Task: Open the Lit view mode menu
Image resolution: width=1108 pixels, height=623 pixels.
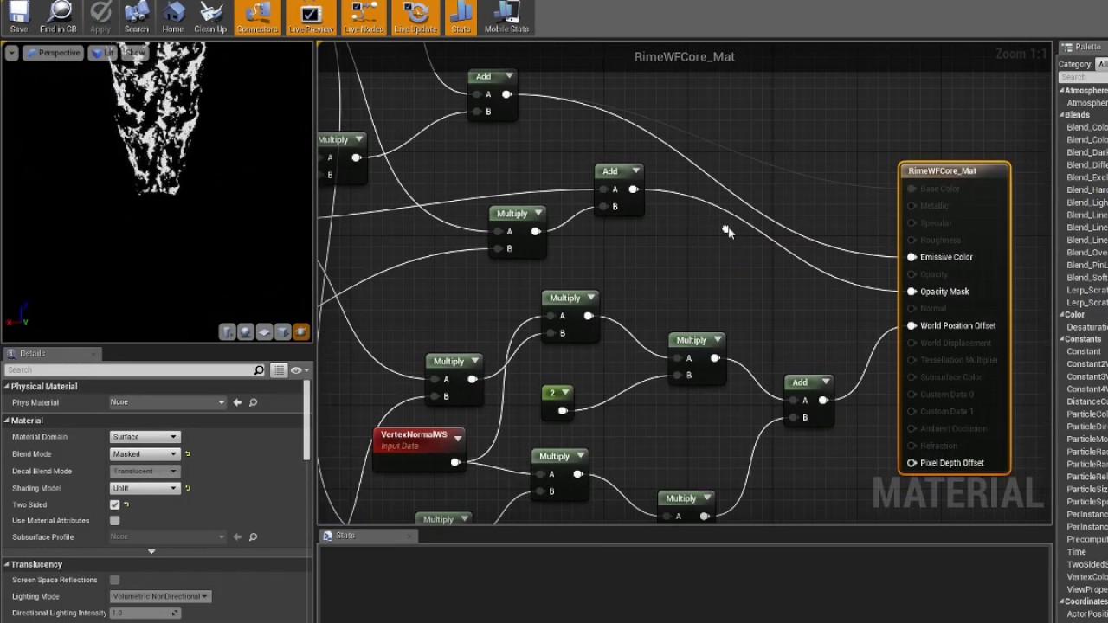Action: [x=103, y=53]
